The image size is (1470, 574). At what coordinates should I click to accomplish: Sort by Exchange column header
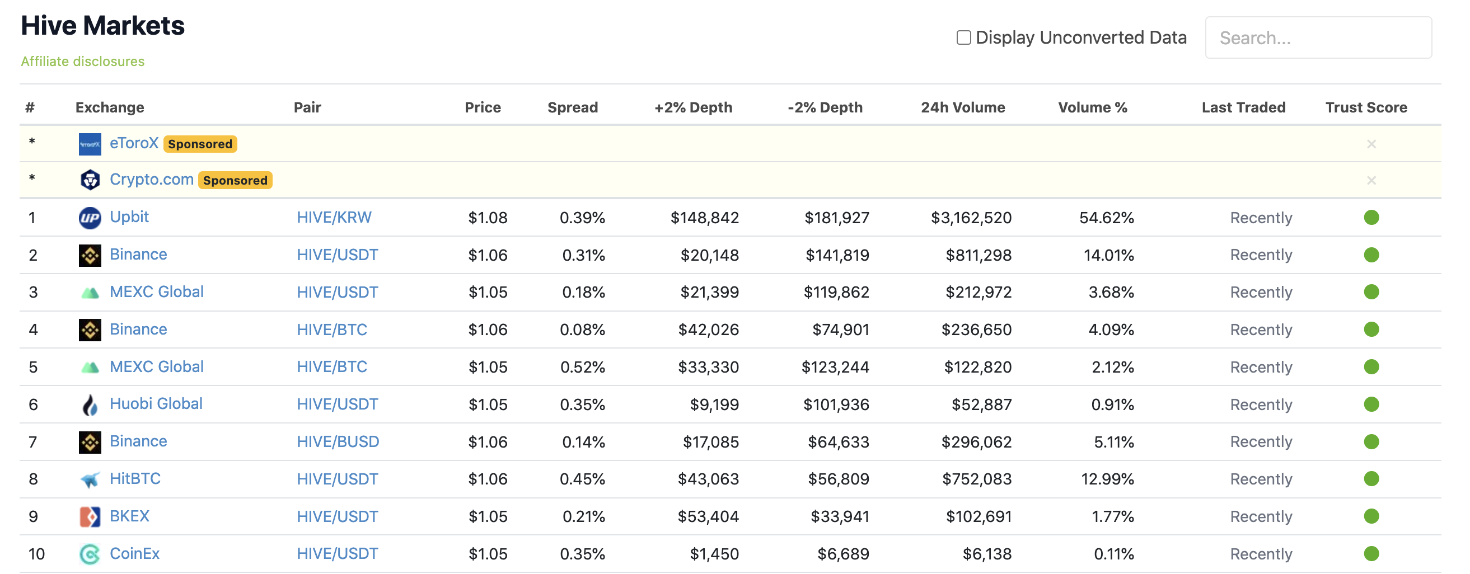coord(110,107)
